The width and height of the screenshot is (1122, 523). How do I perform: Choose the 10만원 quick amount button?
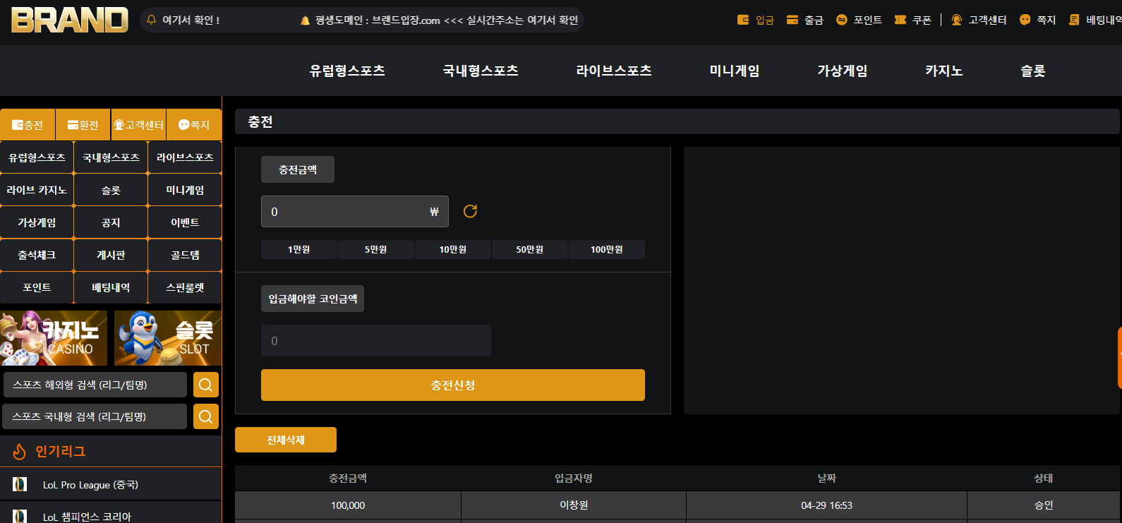coord(453,249)
